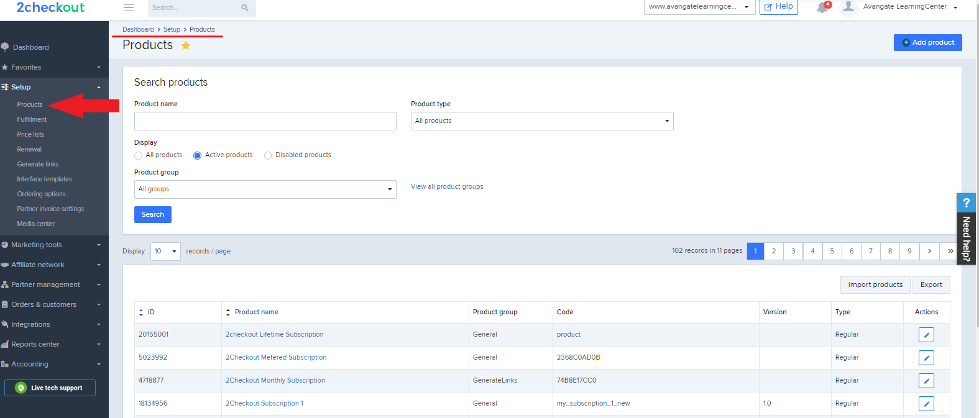
Task: Click the Add product button
Action: pos(928,42)
